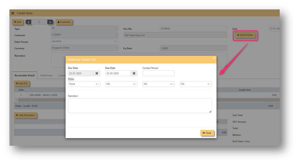Click the Add button in the top toolbar
The width and height of the screenshot is (298, 164).
coord(17,22)
